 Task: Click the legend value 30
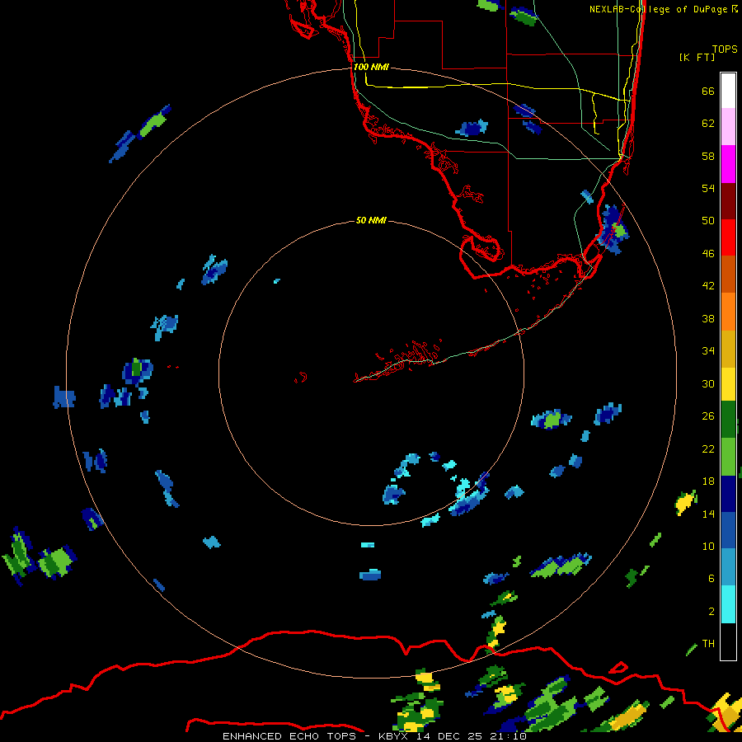[708, 383]
